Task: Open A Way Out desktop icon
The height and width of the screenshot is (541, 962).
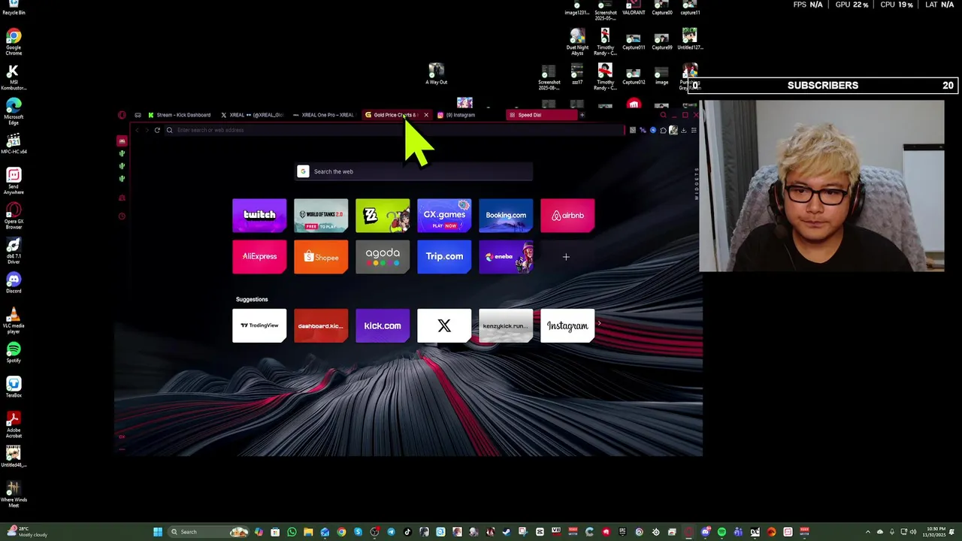Action: [436, 74]
